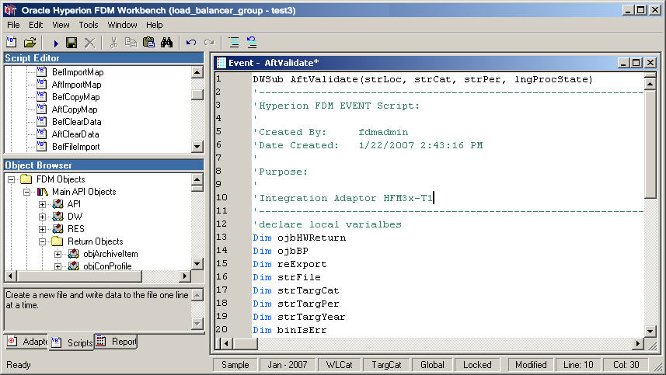Expand the API tree node
Screen dimensions: 666x375
(43, 204)
